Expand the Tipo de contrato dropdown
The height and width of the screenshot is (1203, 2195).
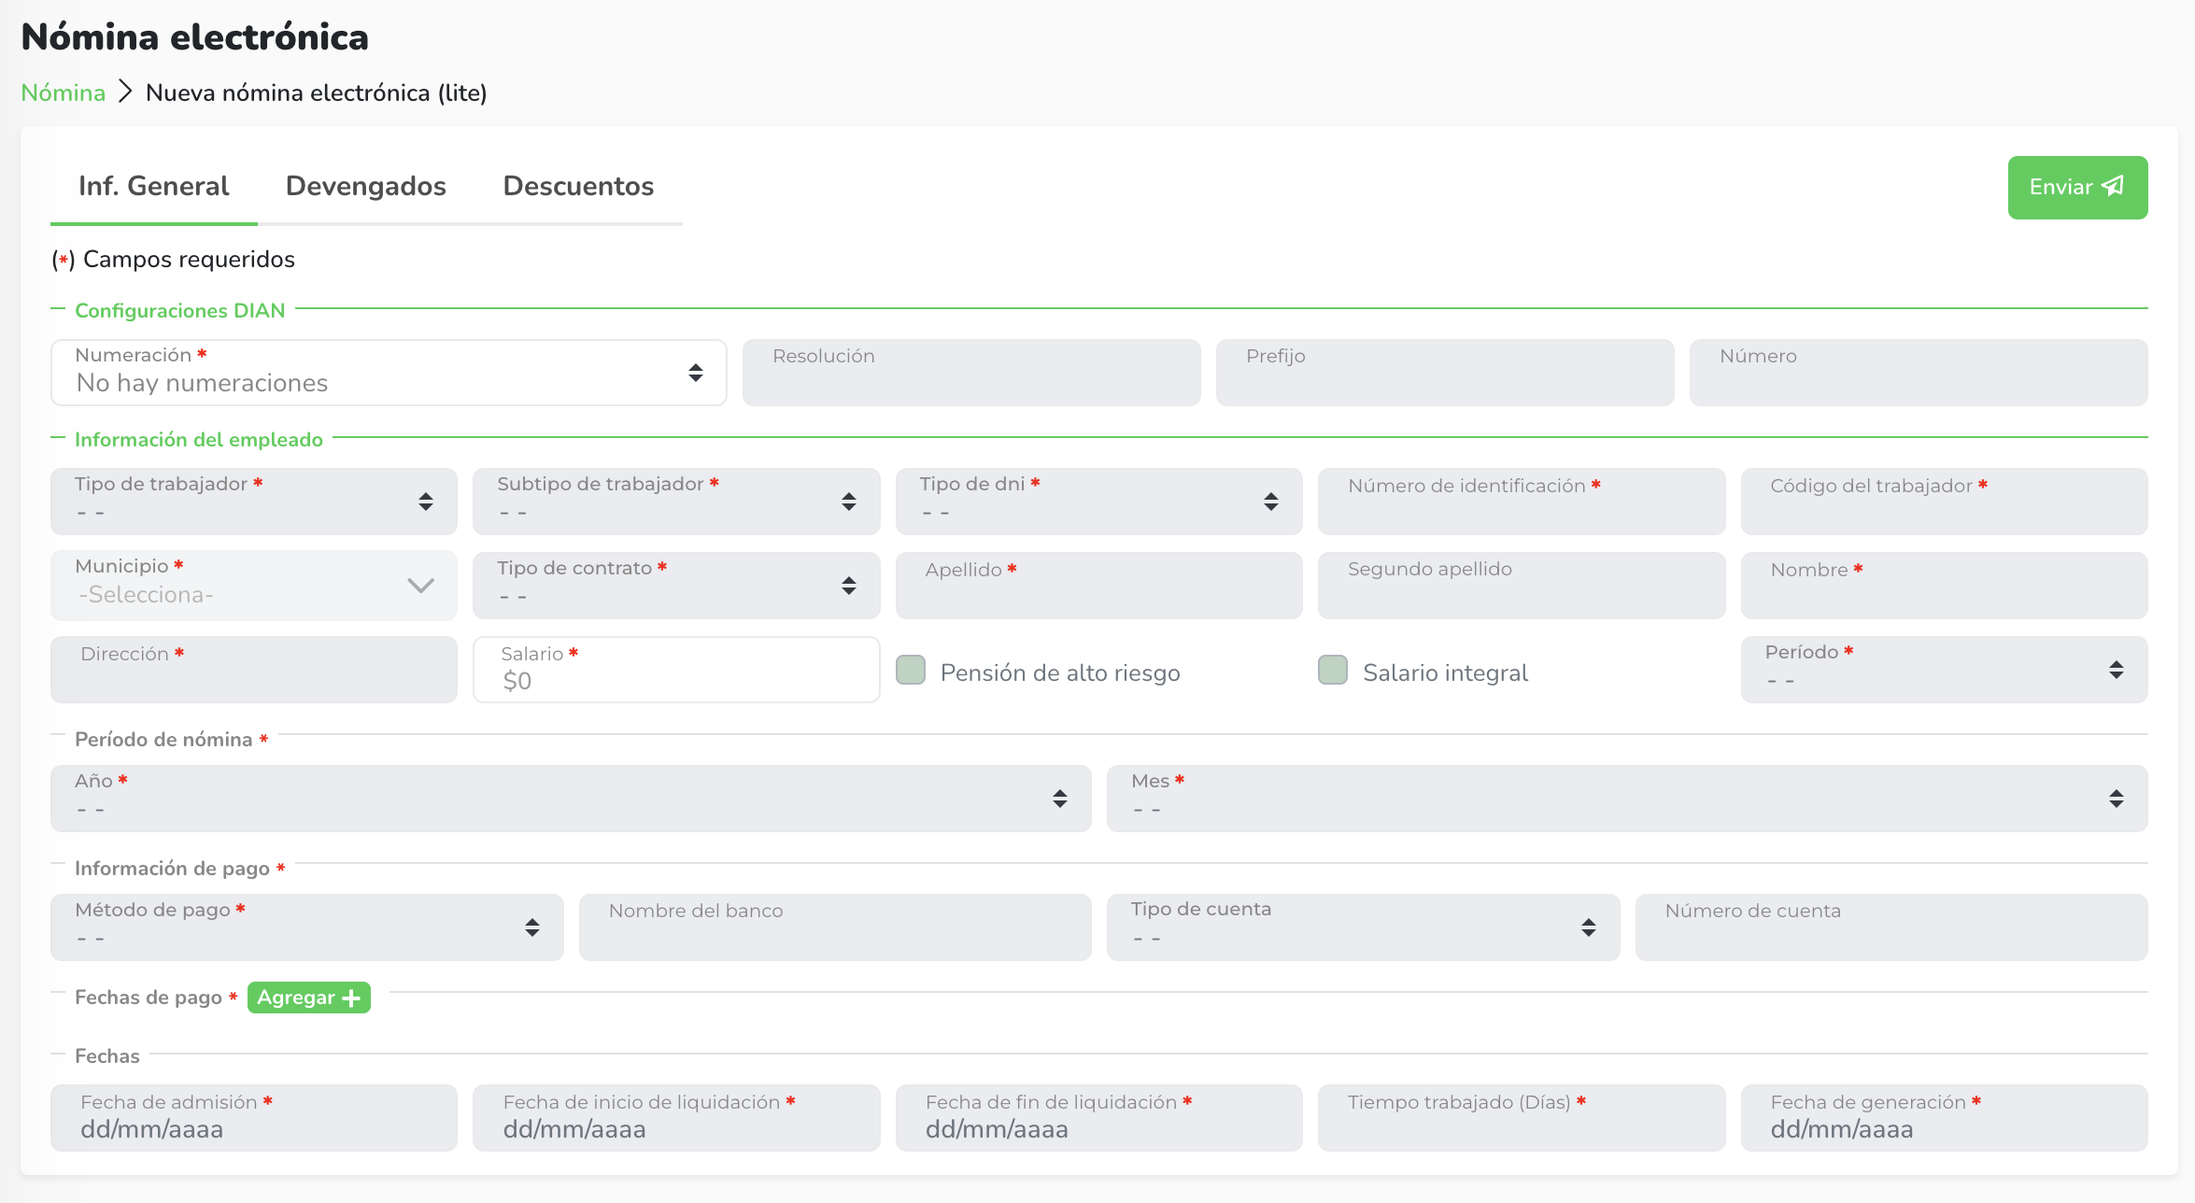[675, 586]
